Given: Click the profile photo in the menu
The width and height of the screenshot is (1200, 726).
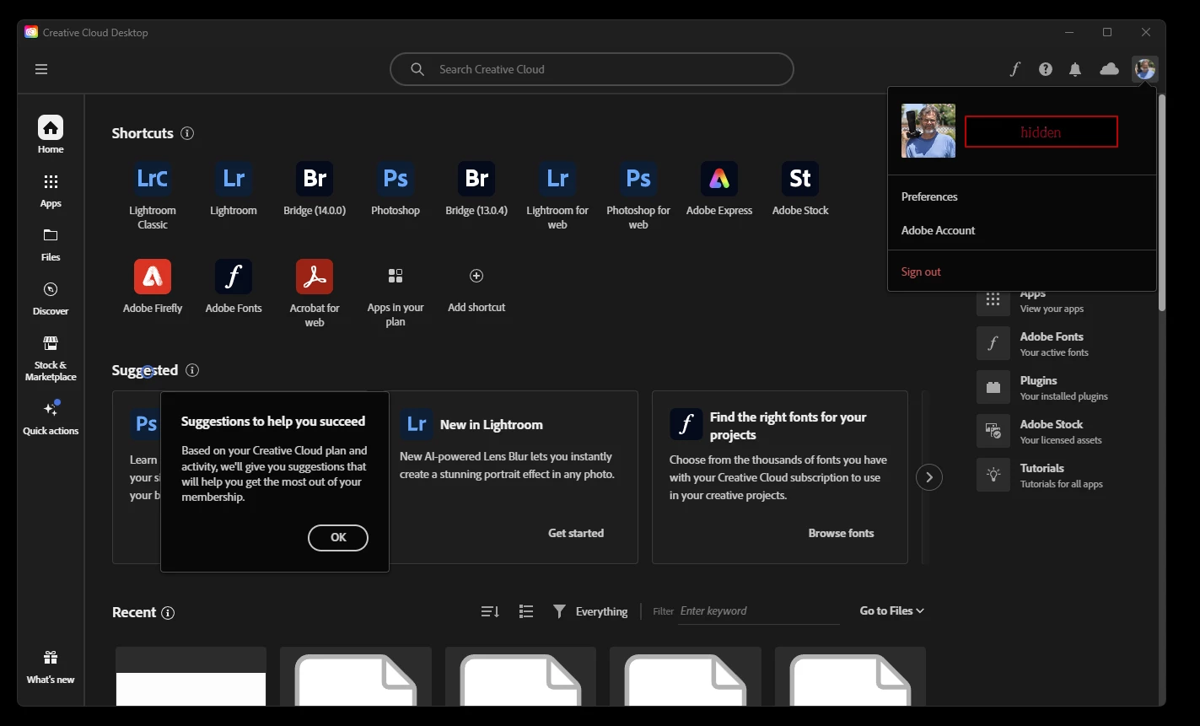Looking at the screenshot, I should pos(928,131).
